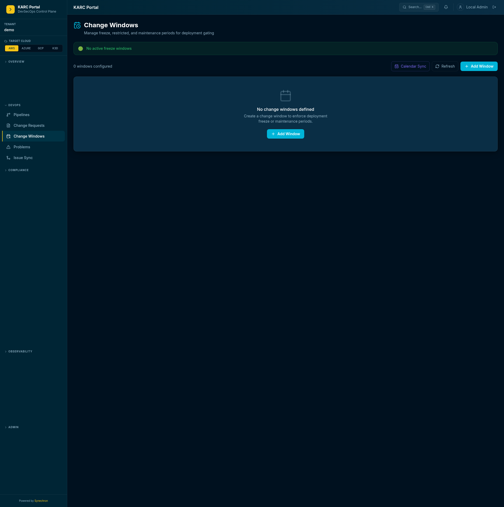
Task: Switch target cloud to K3D
Action: 55,48
